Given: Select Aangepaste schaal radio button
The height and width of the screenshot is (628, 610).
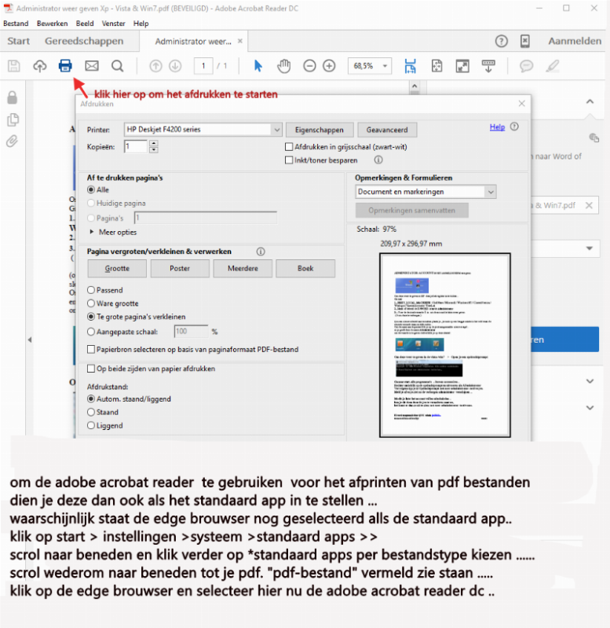Looking at the screenshot, I should tap(91, 332).
